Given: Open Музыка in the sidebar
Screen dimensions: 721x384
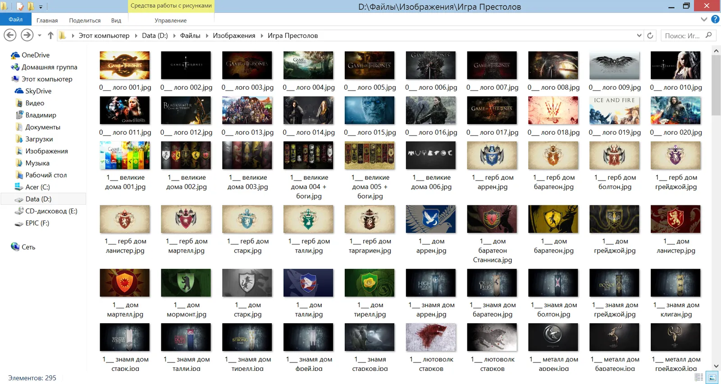Looking at the screenshot, I should (37, 163).
